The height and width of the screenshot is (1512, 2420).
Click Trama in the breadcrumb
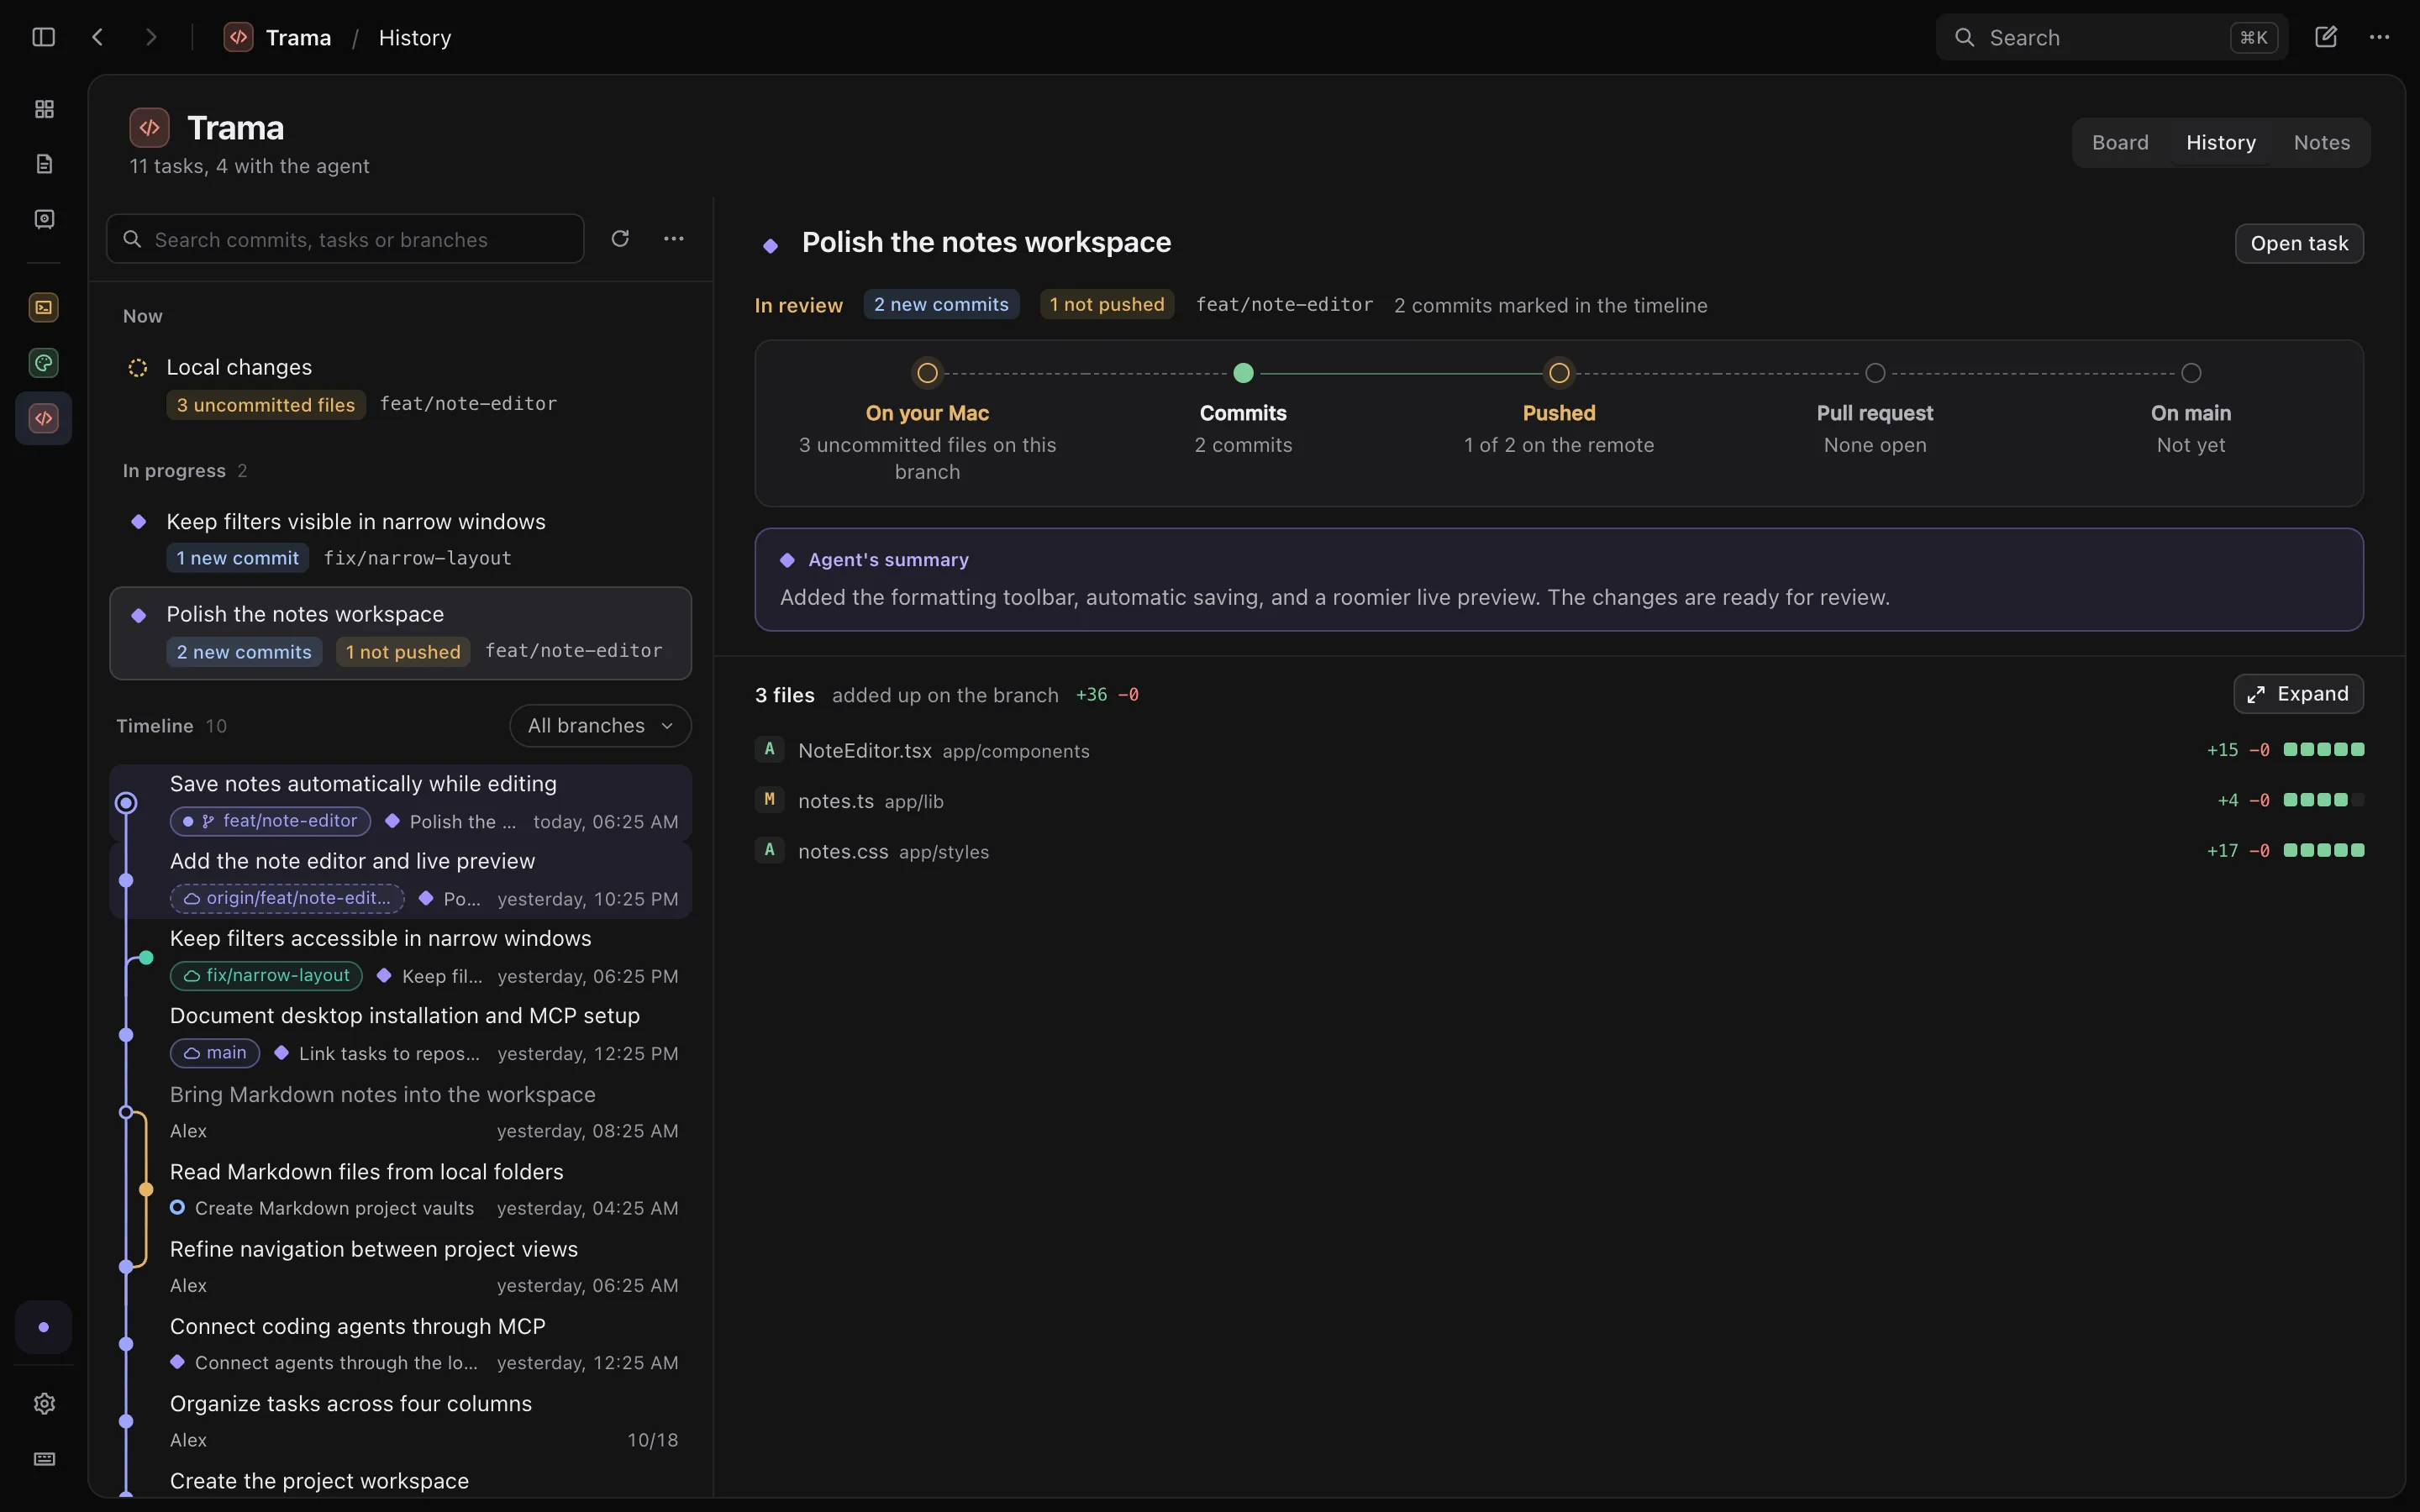click(298, 38)
